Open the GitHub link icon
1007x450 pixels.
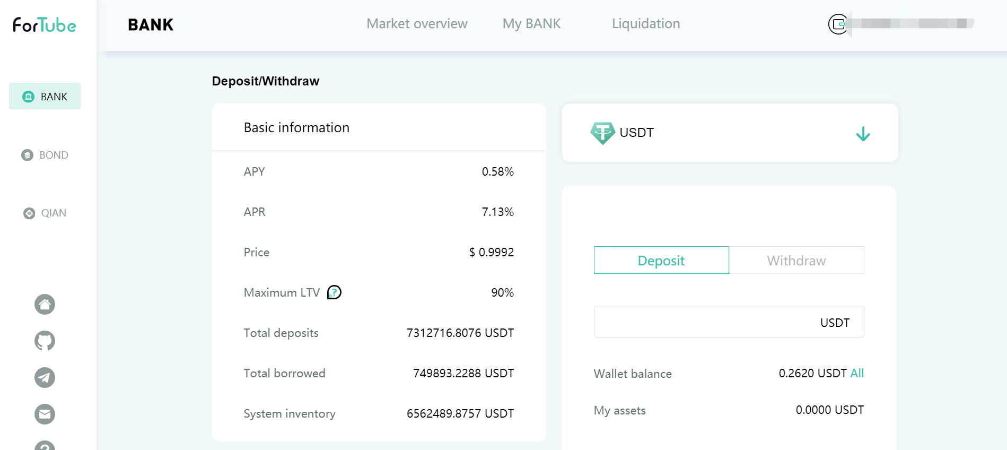tap(45, 341)
